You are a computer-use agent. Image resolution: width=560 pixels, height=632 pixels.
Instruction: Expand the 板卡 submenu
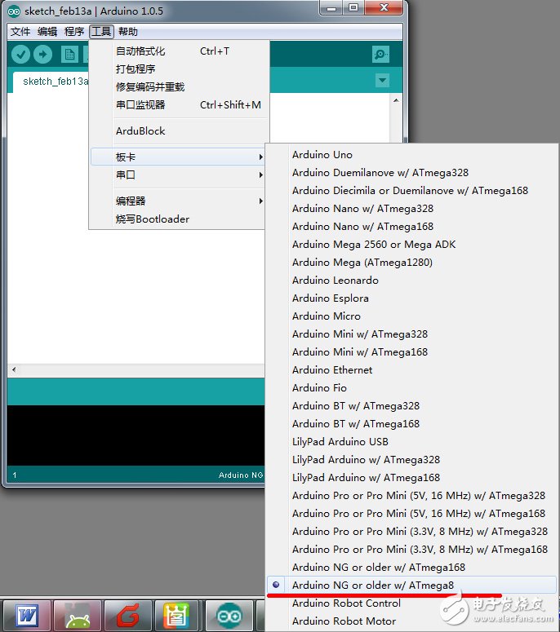pos(177,157)
